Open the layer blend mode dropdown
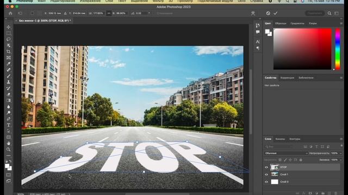The image size is (348, 195). [x=286, y=153]
